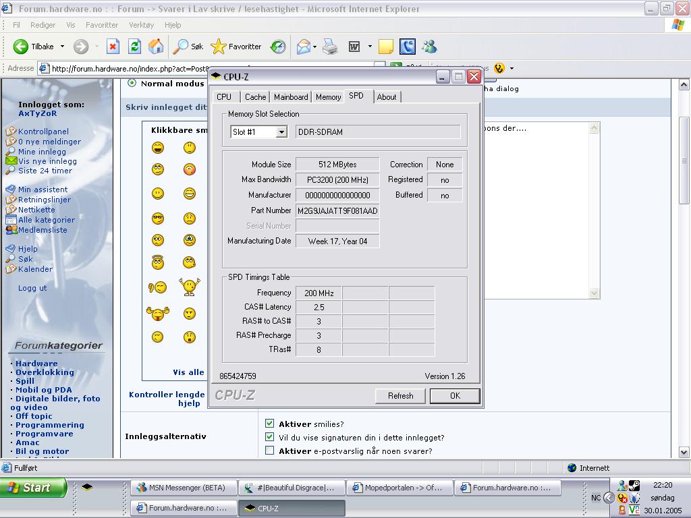Switch to the CPU tab in CPU-Z
Screen dimensions: 691x518
(x=224, y=97)
